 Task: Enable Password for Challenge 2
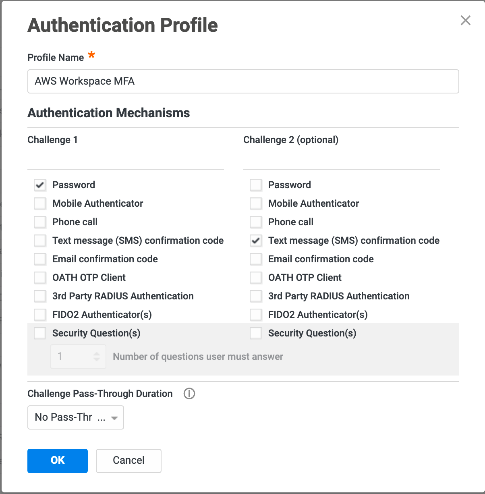(256, 185)
